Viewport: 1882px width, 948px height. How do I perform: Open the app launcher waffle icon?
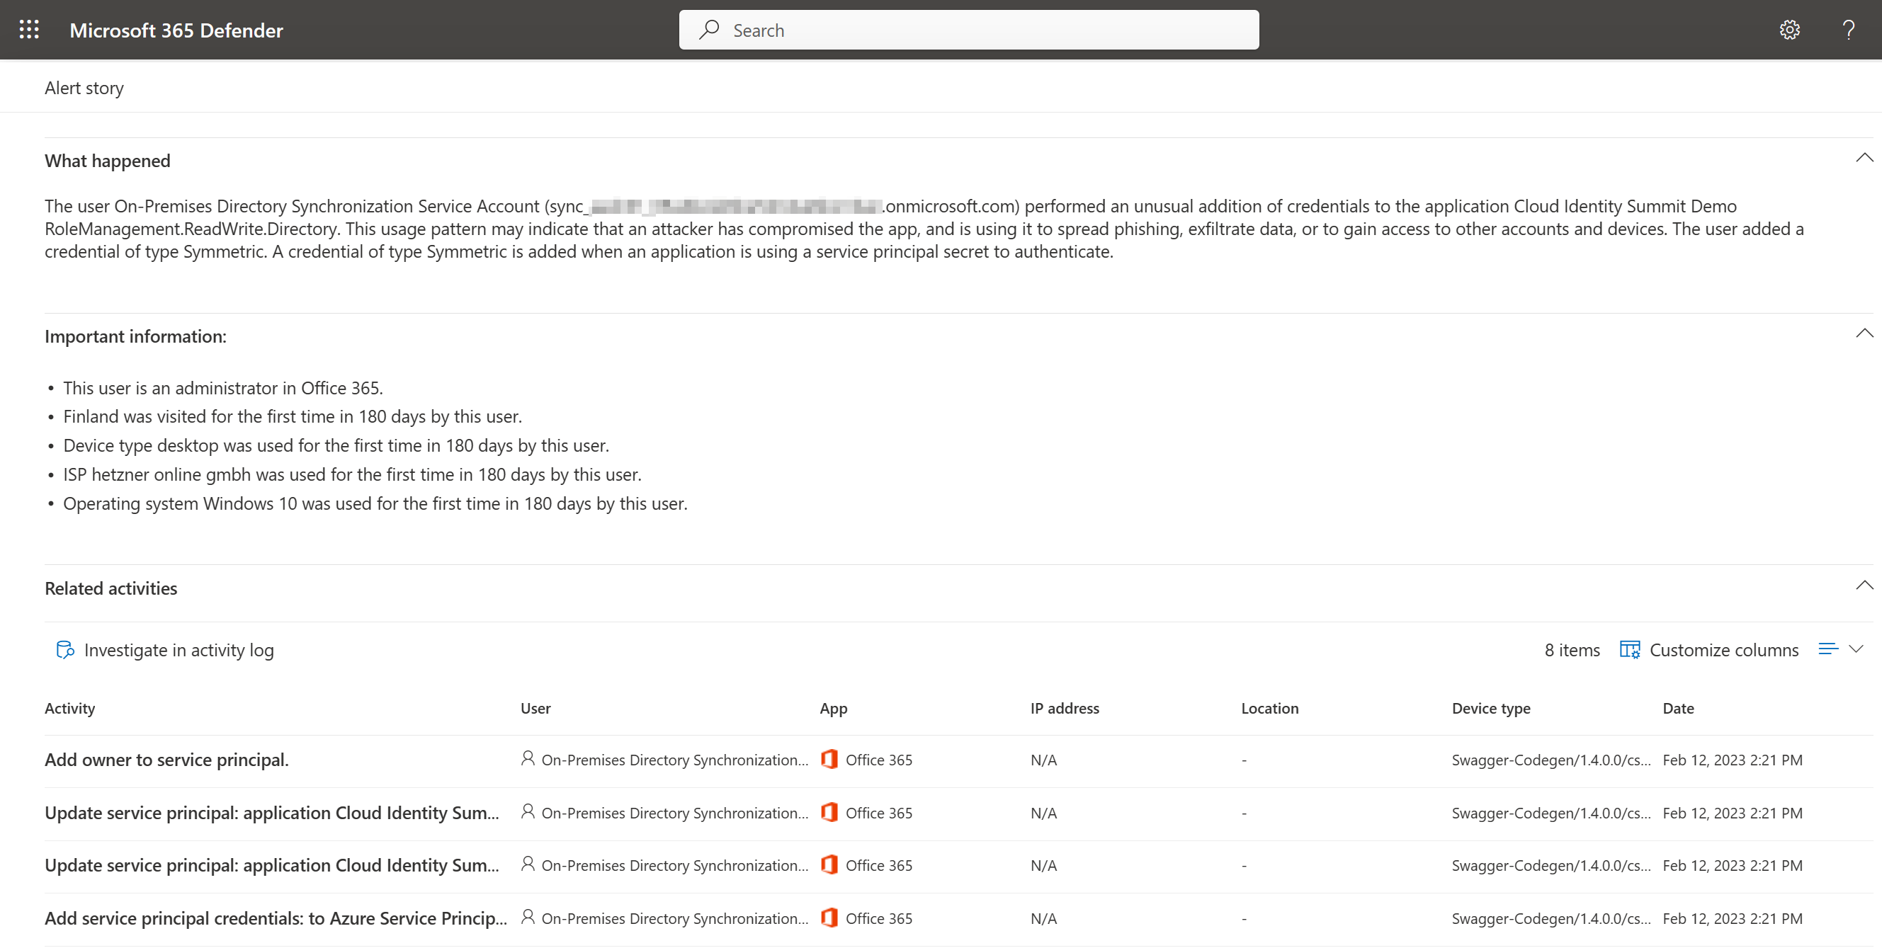(29, 30)
